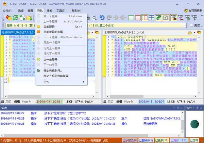Toggle right pane 只读 read-only indicator
Image resolution: width=204 pixels, height=143 pixels.
point(111,102)
